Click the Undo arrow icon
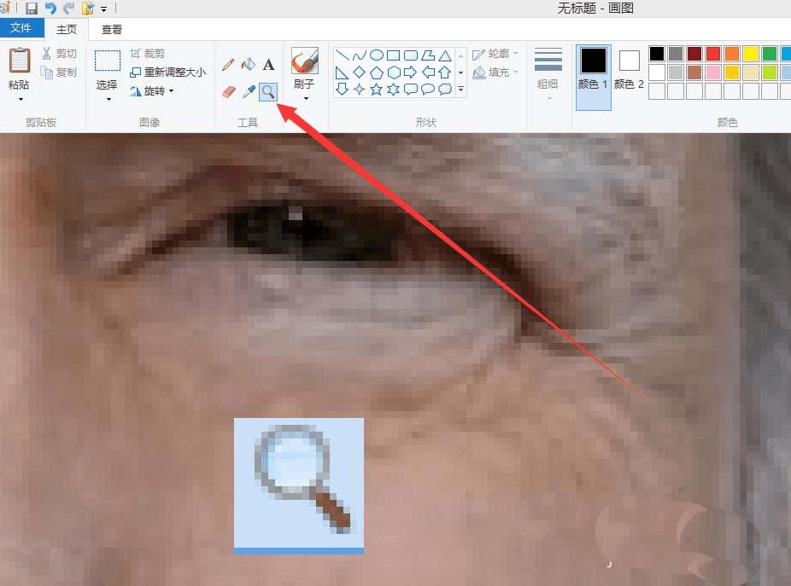The height and width of the screenshot is (586, 791). pos(50,8)
